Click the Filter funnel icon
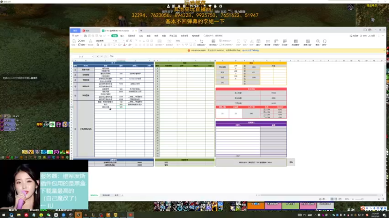This screenshot has width=389, height=218. click(x=245, y=41)
